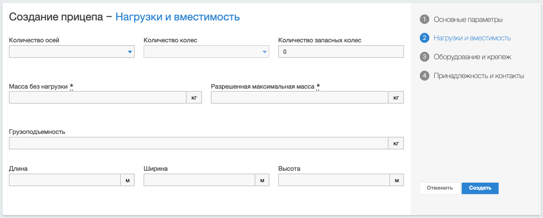Open Оборудование и крепеж step
The height and width of the screenshot is (218, 543).
point(472,57)
